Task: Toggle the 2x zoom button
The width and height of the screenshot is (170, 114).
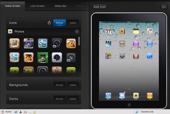Action: click(164, 7)
